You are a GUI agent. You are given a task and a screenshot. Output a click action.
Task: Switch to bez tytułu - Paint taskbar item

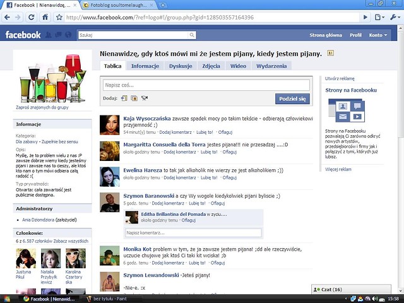(111, 299)
